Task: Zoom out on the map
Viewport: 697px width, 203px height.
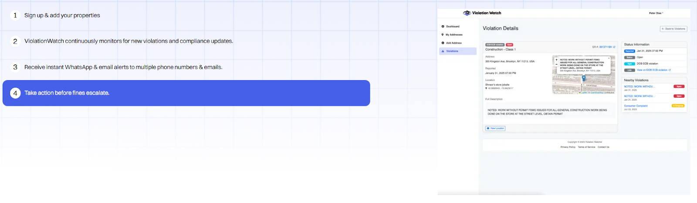Action: point(556,64)
